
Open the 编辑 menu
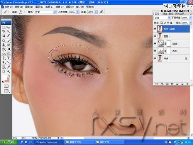(x=19, y=7)
